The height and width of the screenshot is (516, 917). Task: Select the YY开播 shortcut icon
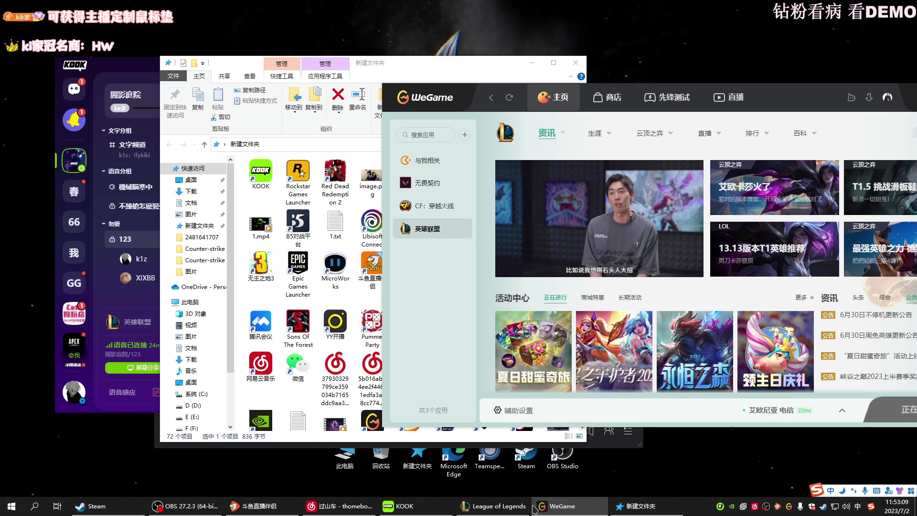tap(335, 325)
